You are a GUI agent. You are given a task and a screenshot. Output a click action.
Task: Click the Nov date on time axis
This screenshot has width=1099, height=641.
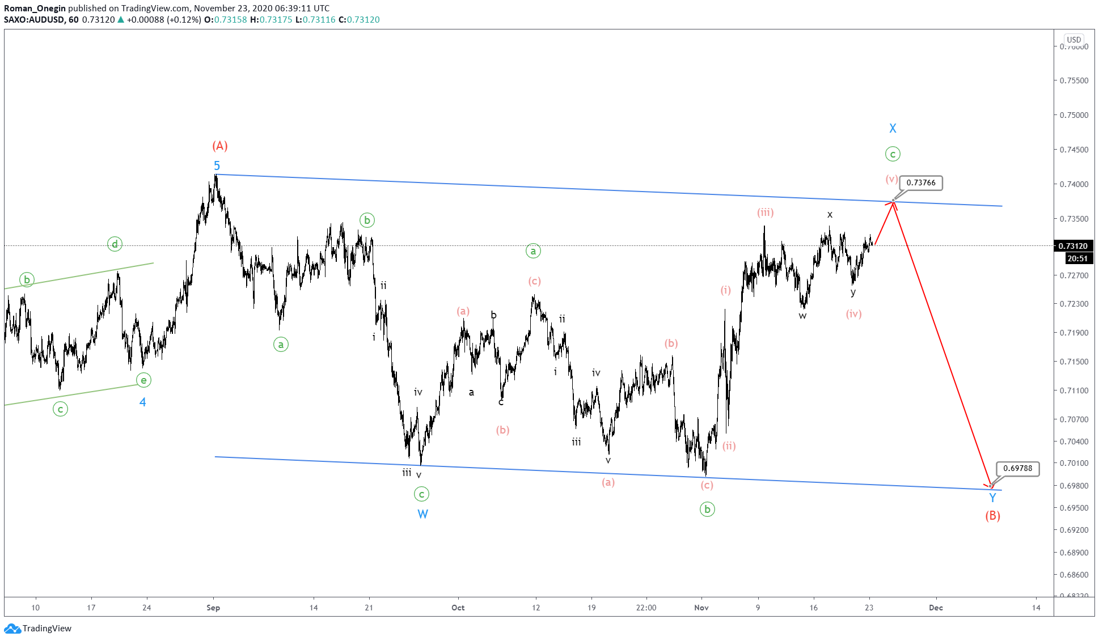pyautogui.click(x=701, y=608)
